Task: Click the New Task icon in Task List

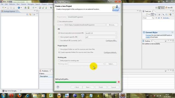Action: (x=147, y=14)
